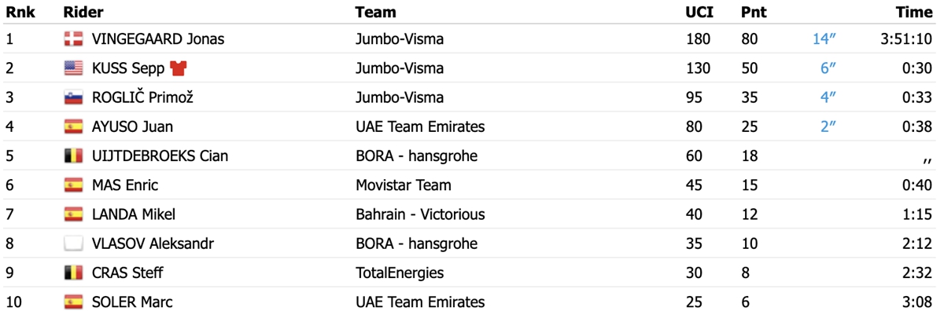
Task: Click the Belgian flag beside Uijtdebroeks
Action: (x=73, y=155)
